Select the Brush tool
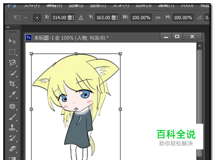 pyautogui.click(x=12, y=117)
